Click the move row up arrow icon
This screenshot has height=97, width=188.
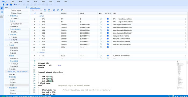click(37, 10)
